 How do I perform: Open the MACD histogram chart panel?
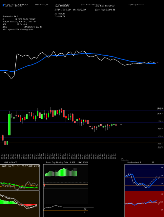point(20,204)
